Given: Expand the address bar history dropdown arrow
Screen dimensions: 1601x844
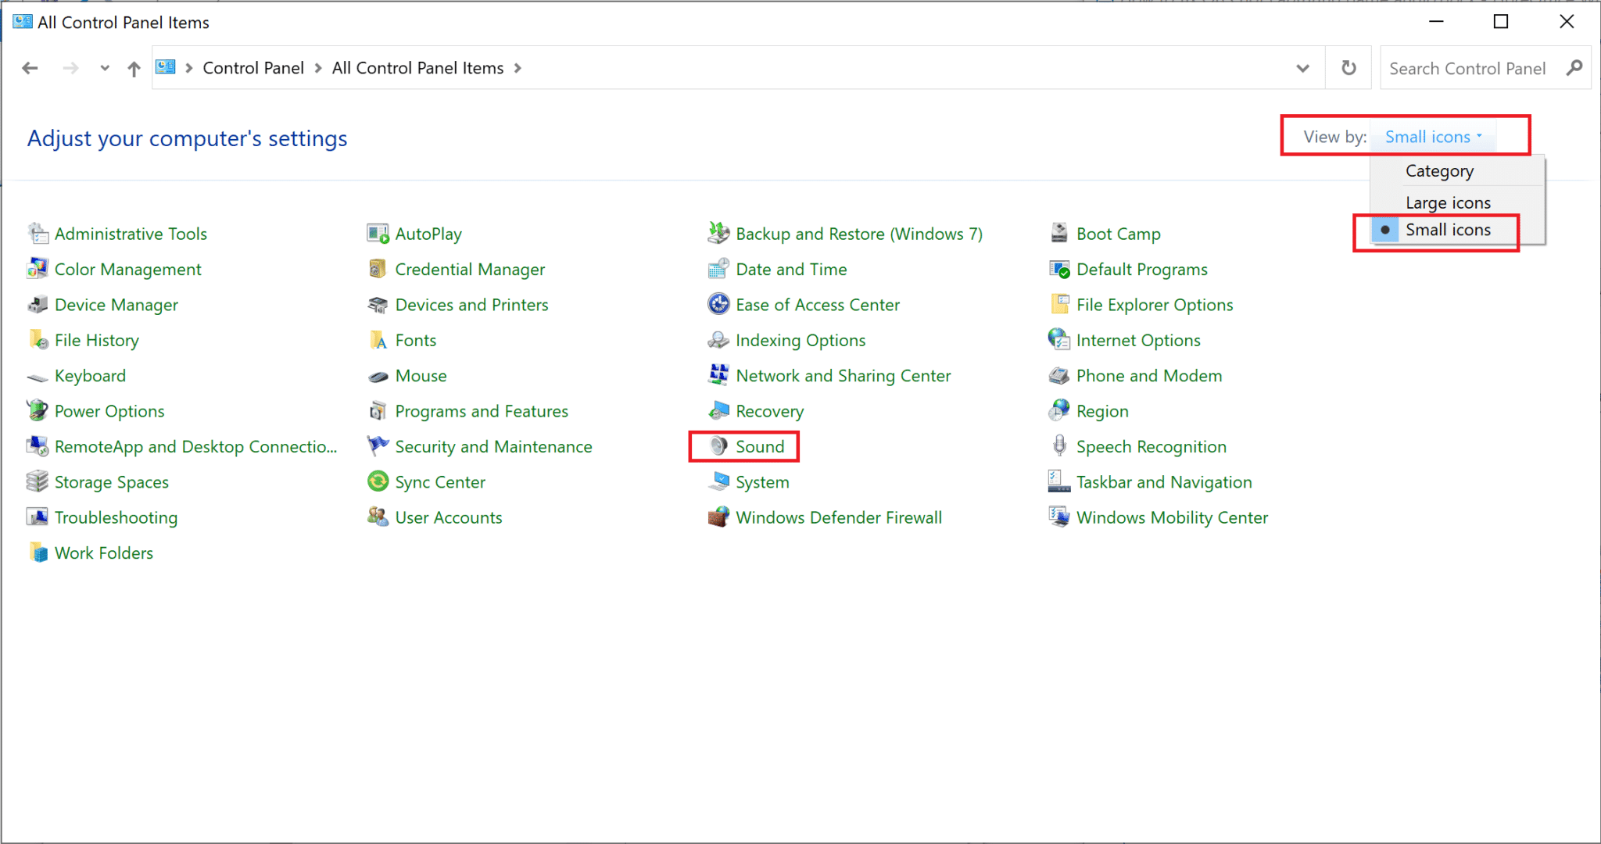Looking at the screenshot, I should click(x=1302, y=68).
